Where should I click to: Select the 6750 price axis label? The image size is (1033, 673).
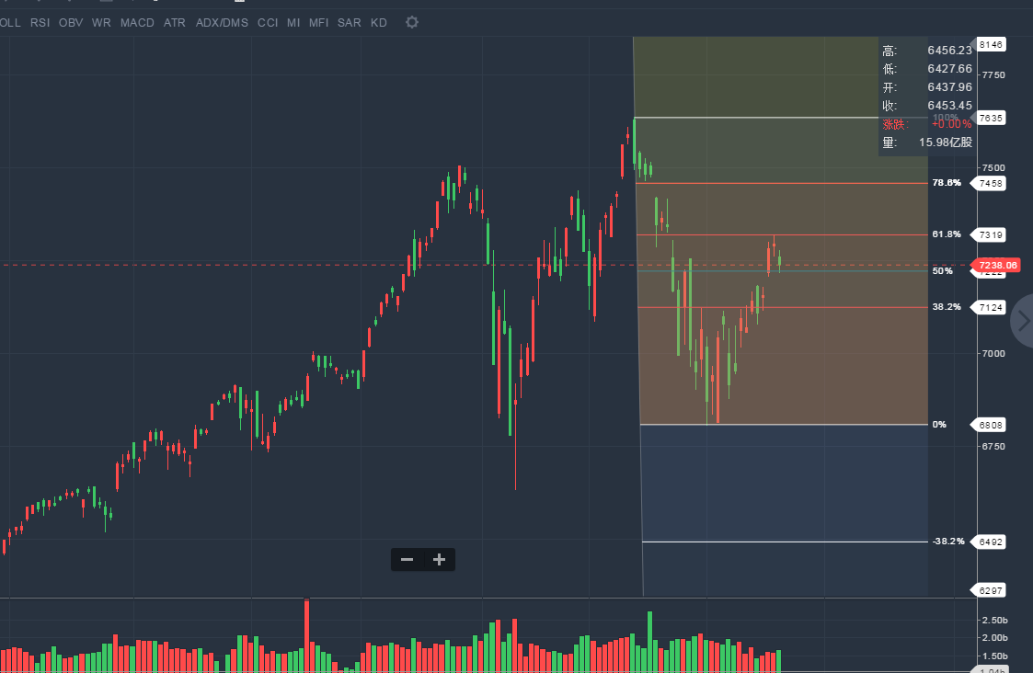pyautogui.click(x=993, y=447)
